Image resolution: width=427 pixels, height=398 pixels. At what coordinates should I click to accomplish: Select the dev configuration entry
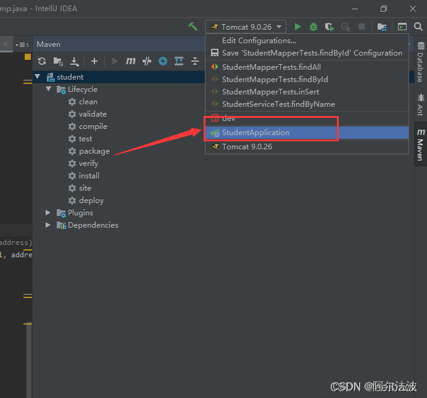[307, 118]
